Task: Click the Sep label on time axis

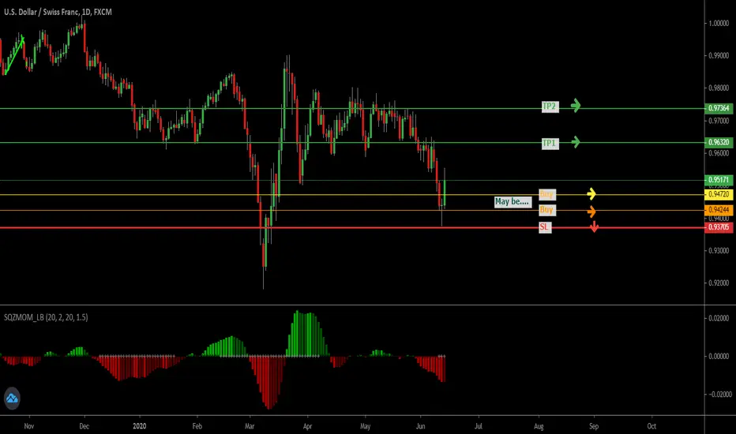Action: point(594,426)
